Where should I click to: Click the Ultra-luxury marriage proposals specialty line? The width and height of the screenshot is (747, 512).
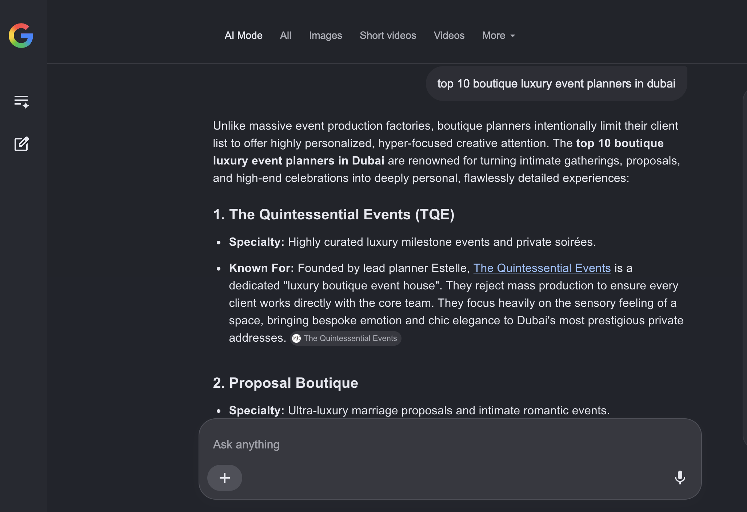419,410
